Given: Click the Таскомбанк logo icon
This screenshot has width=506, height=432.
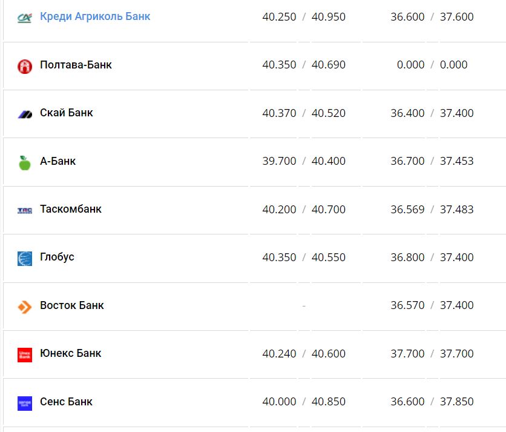Looking at the screenshot, I should pyautogui.click(x=25, y=210).
